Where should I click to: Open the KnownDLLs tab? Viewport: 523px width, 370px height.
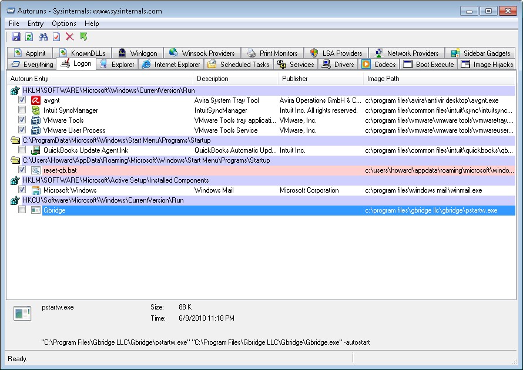coord(82,53)
